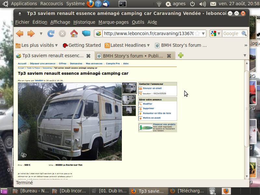Open the system volume speaker control
This screenshot has height=195, width=260.
click(x=202, y=4)
